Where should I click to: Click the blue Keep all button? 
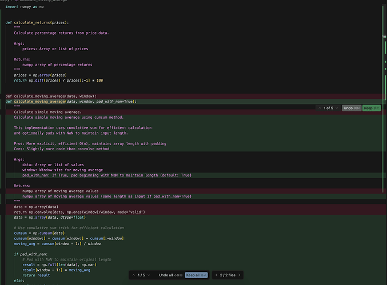pos(196,275)
